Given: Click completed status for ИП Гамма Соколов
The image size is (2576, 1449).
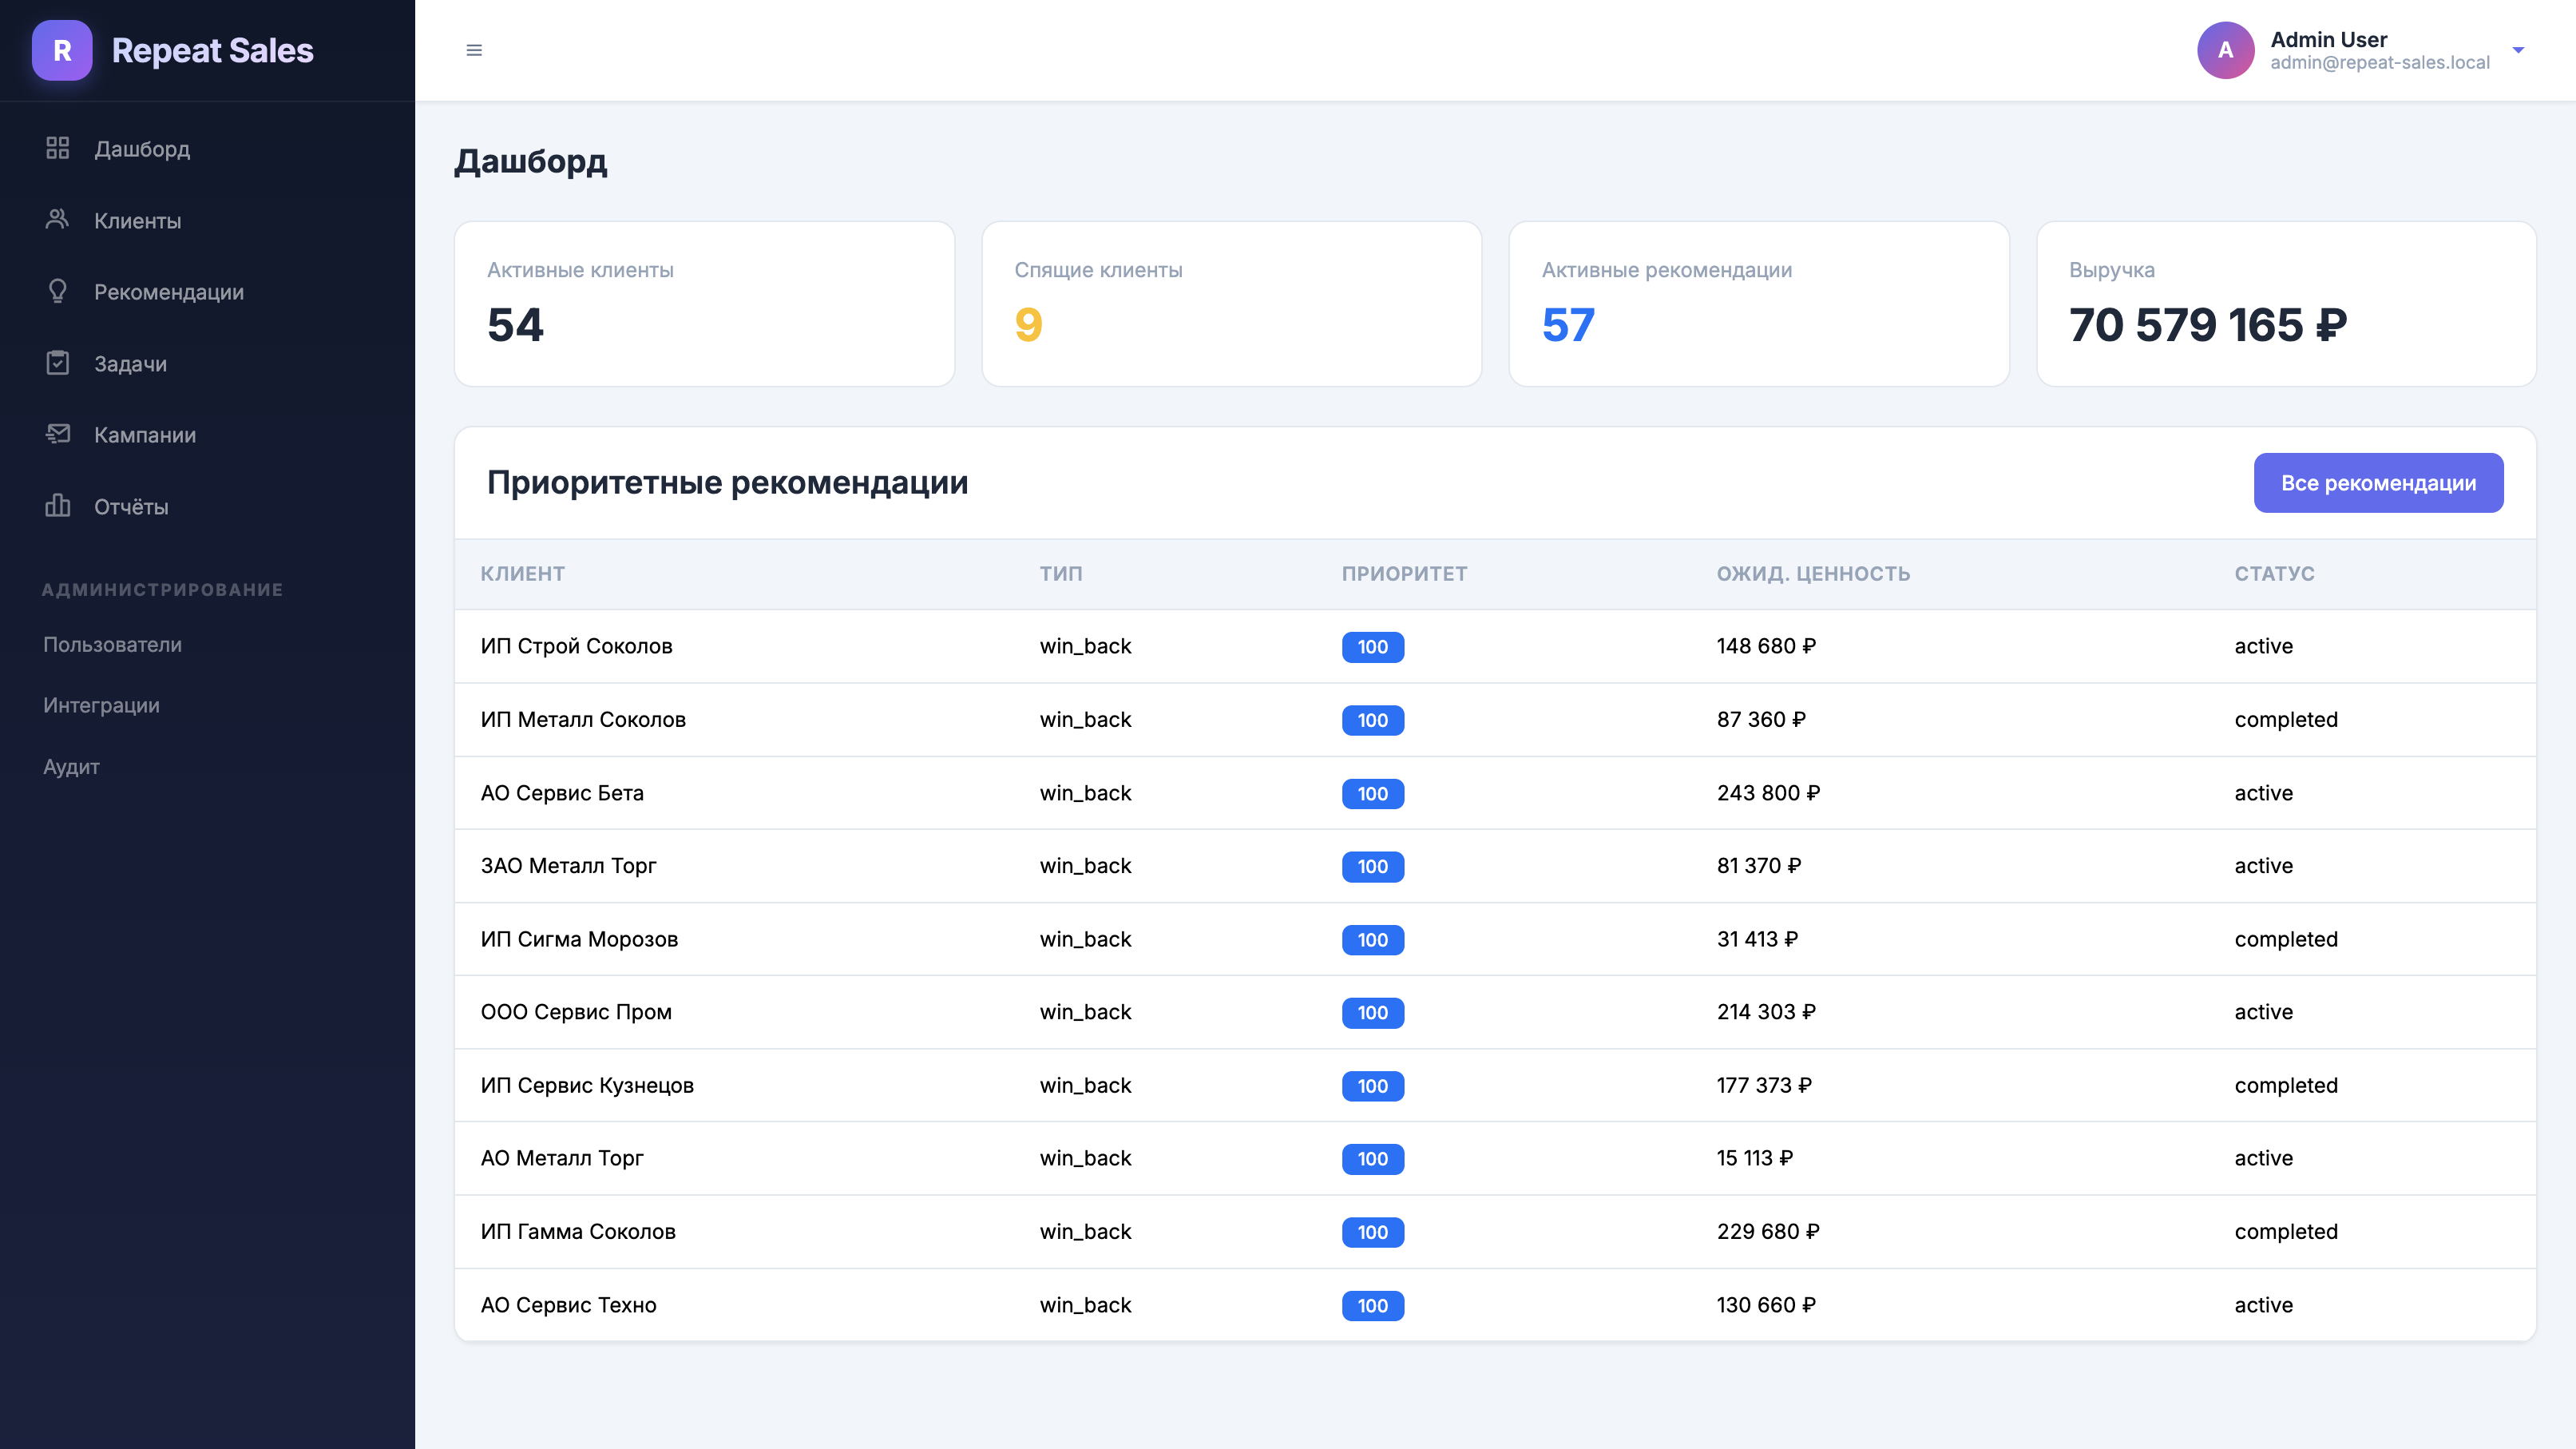Looking at the screenshot, I should (x=2286, y=1232).
